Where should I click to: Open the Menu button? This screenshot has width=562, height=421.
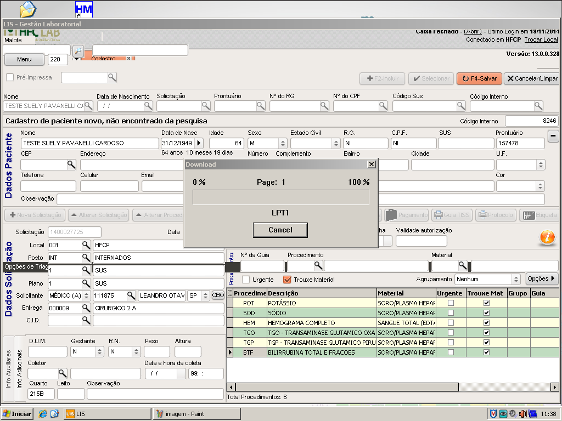coord(24,59)
